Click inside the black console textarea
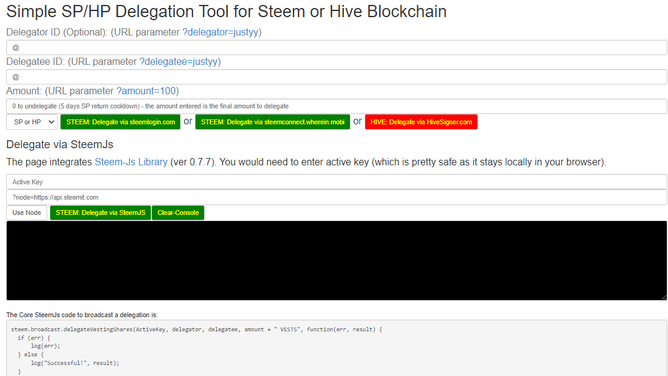Screen dimensions: 668x376 click(x=336, y=261)
